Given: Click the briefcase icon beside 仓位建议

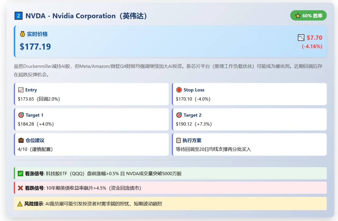Looking at the screenshot, I should pyautogui.click(x=21, y=140).
